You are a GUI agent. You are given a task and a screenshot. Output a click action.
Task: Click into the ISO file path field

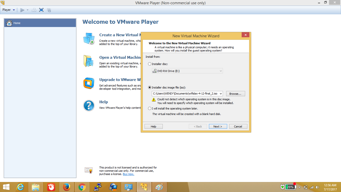[185, 94]
